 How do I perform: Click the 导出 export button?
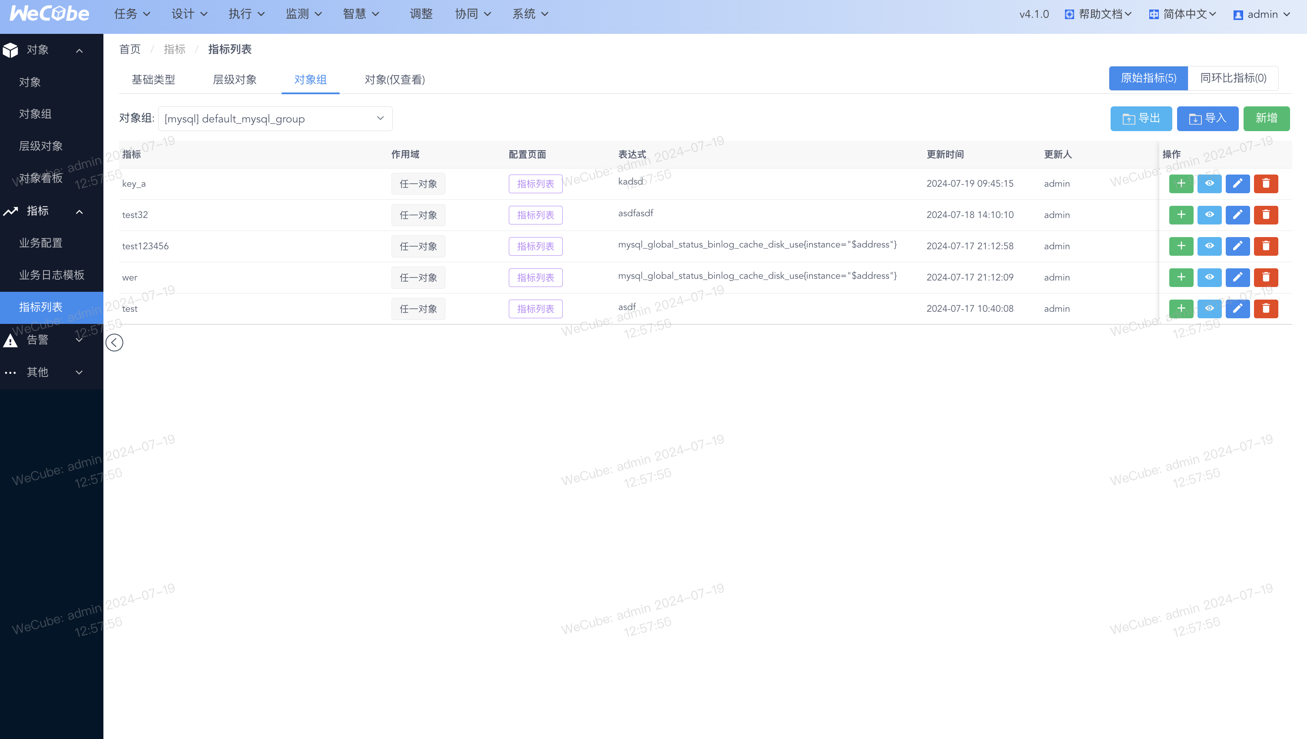coord(1141,119)
